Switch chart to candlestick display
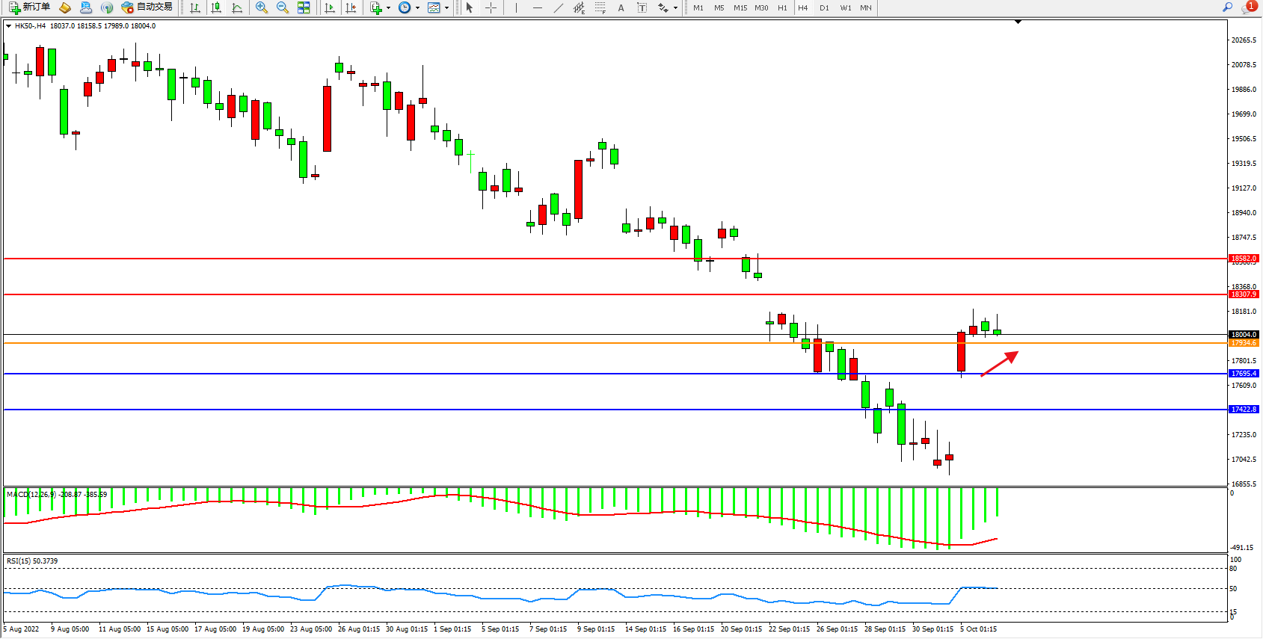The height and width of the screenshot is (639, 1263). pos(216,7)
